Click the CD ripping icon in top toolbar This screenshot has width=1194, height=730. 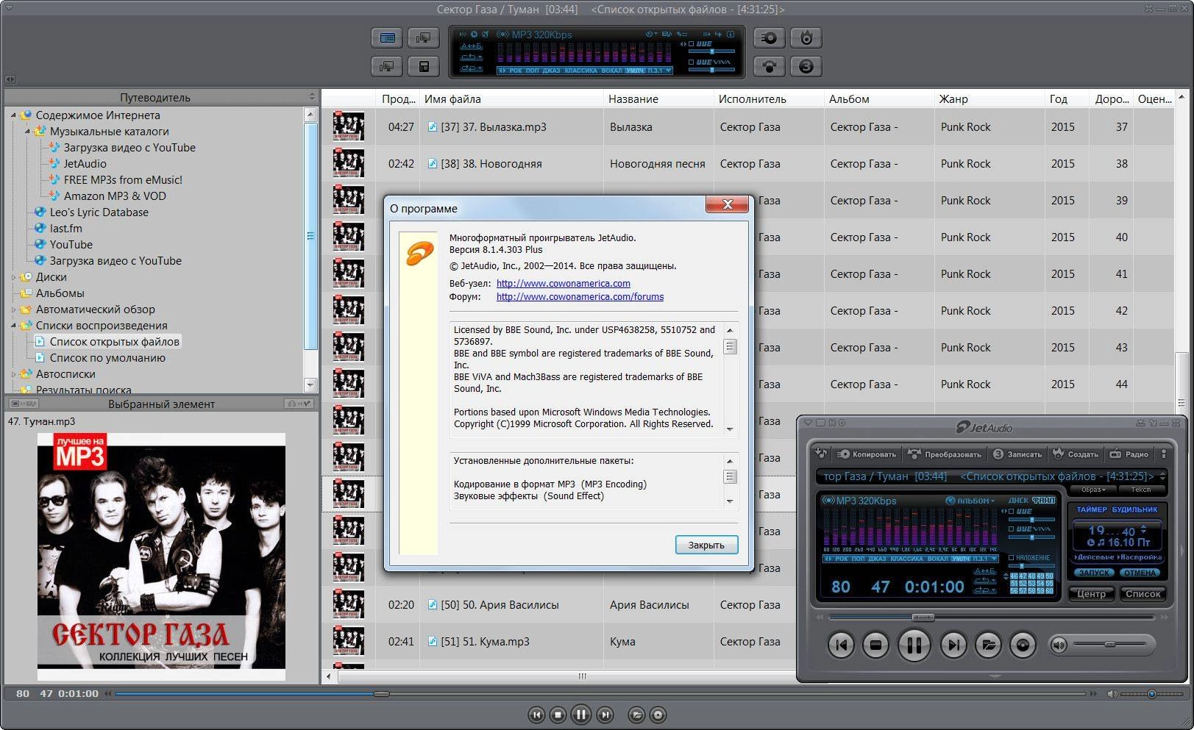(x=770, y=38)
